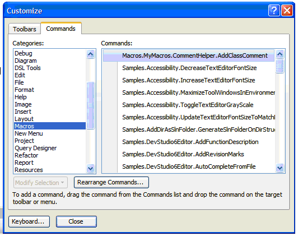Click the Commands list scrollbar thumb
Viewport: 298px width, 241px height.
point(280,66)
